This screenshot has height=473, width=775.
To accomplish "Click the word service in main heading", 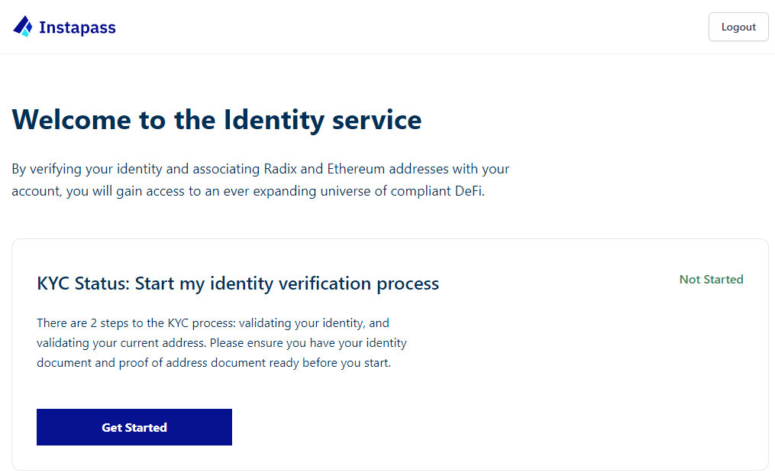I will [376, 120].
